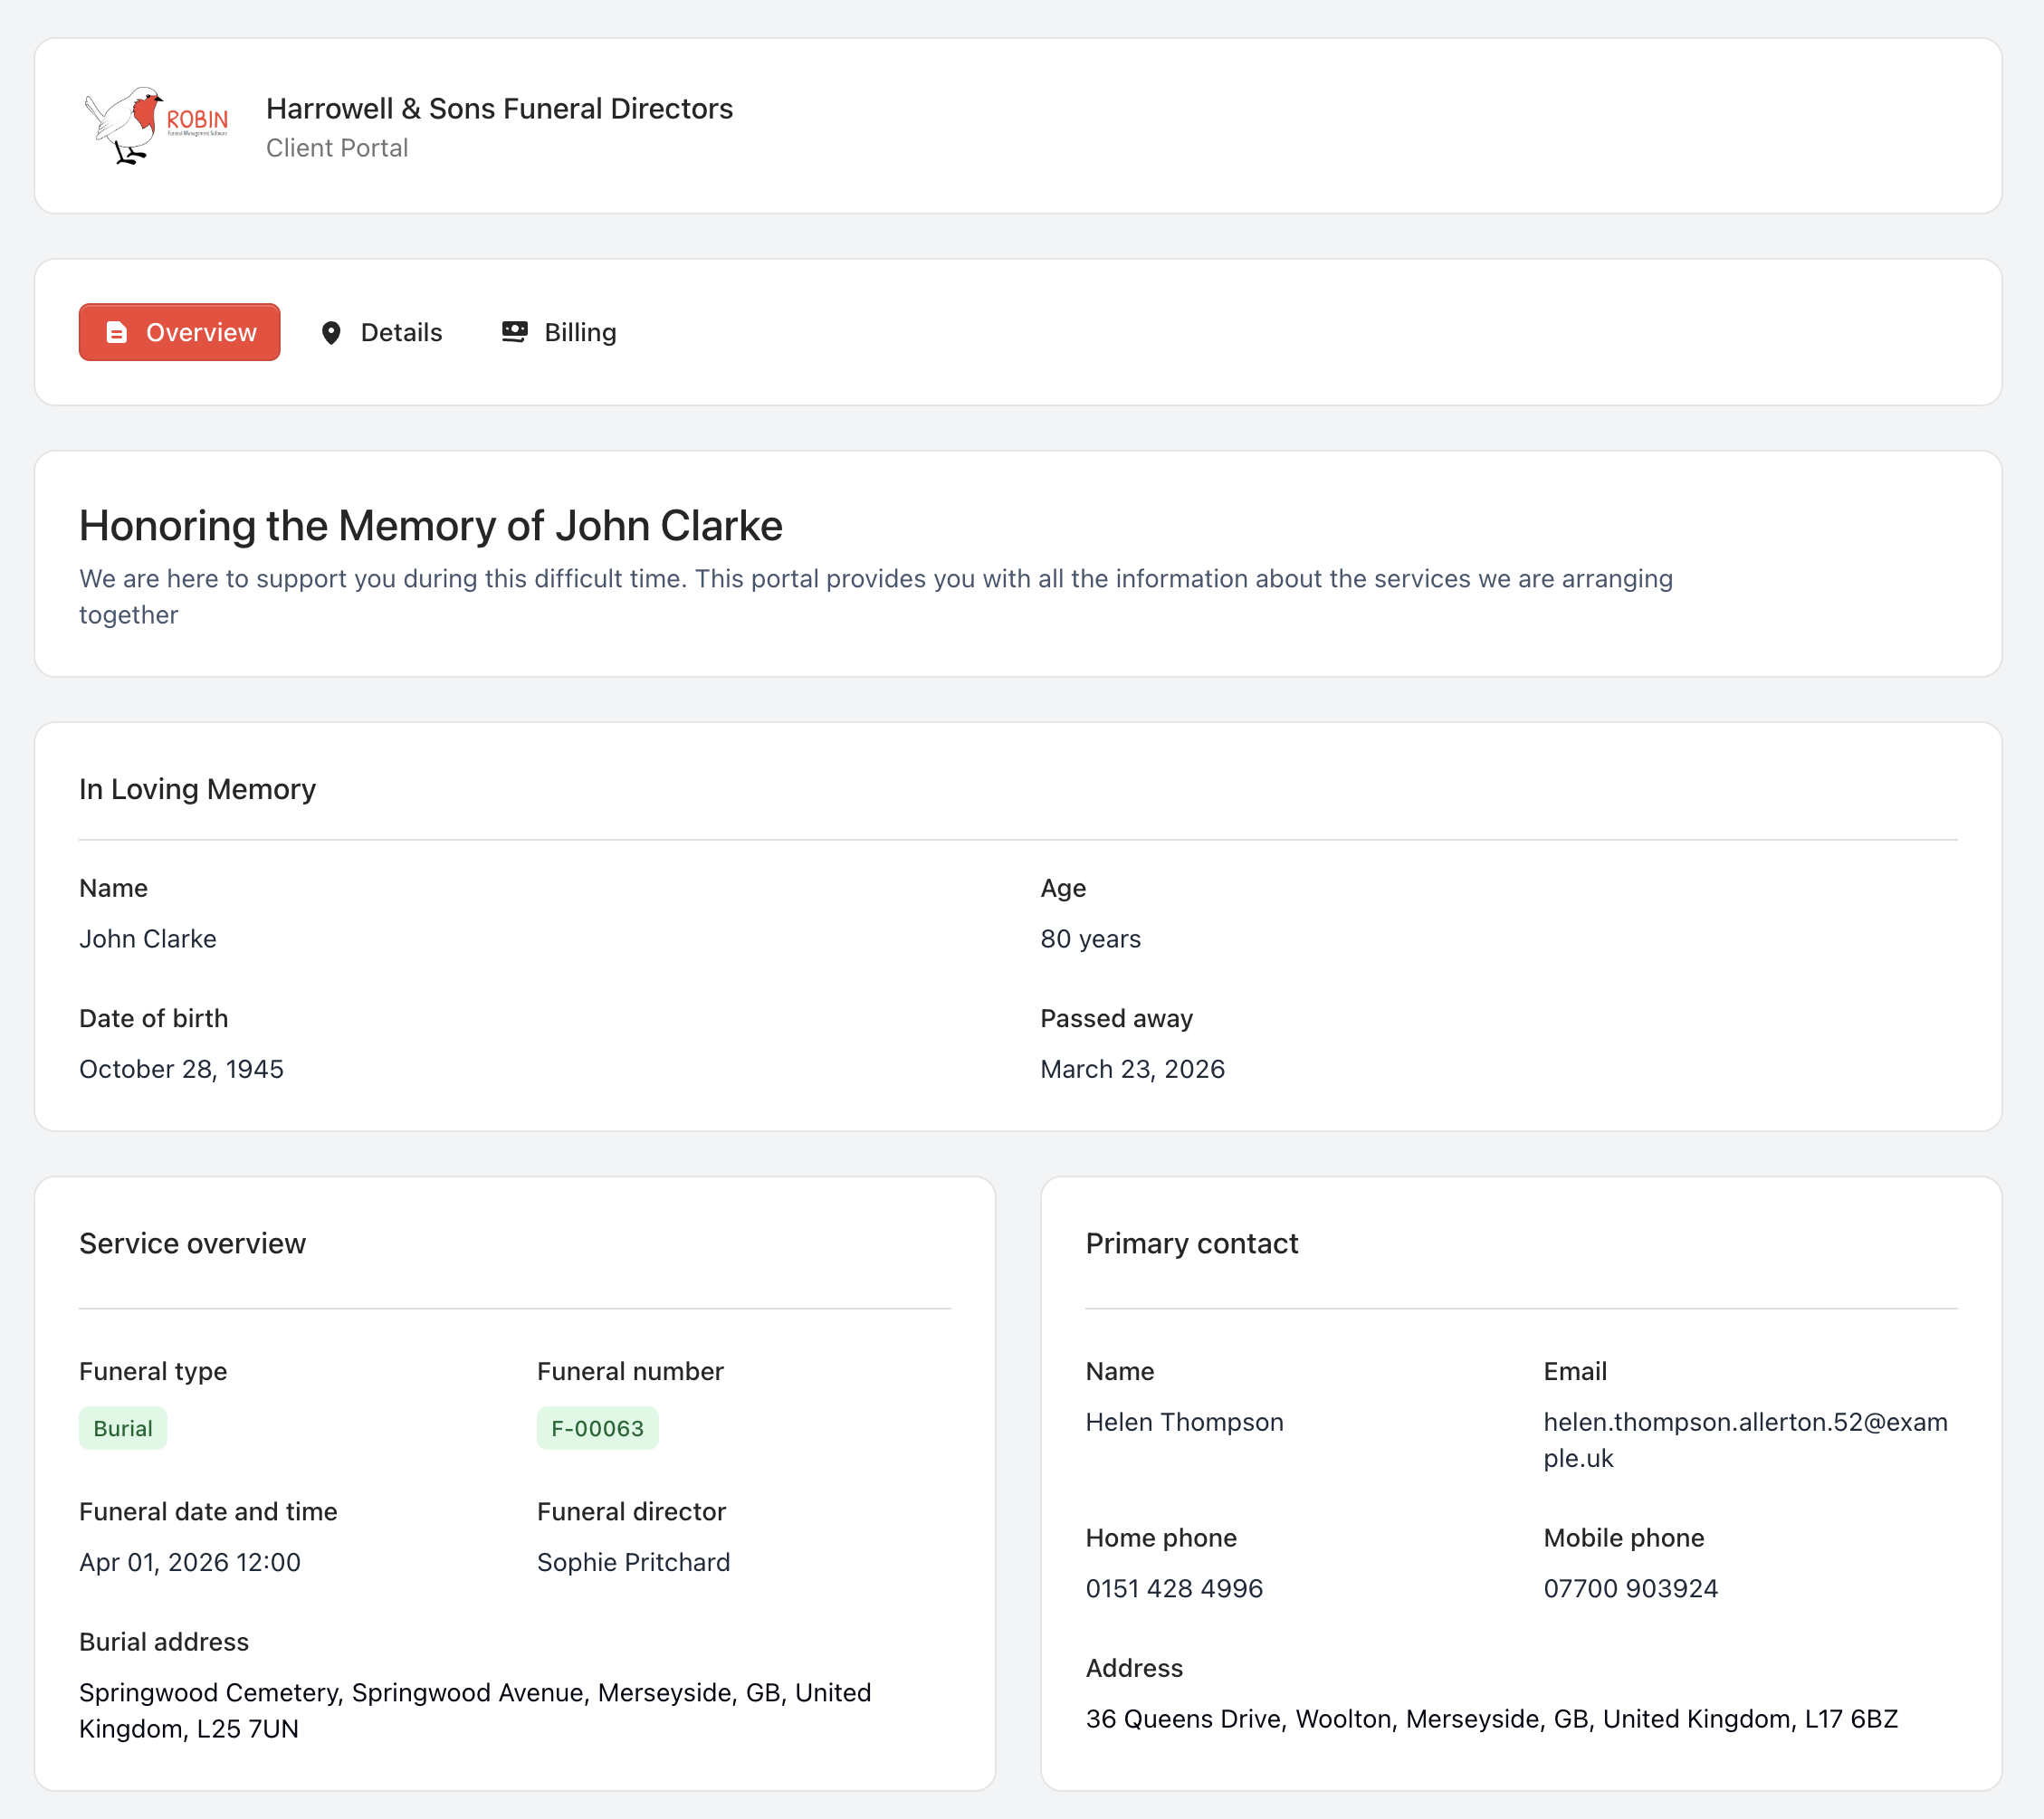This screenshot has height=1819, width=2044.
Task: Click the home phone number 0151 428 4996
Action: (x=1174, y=1588)
